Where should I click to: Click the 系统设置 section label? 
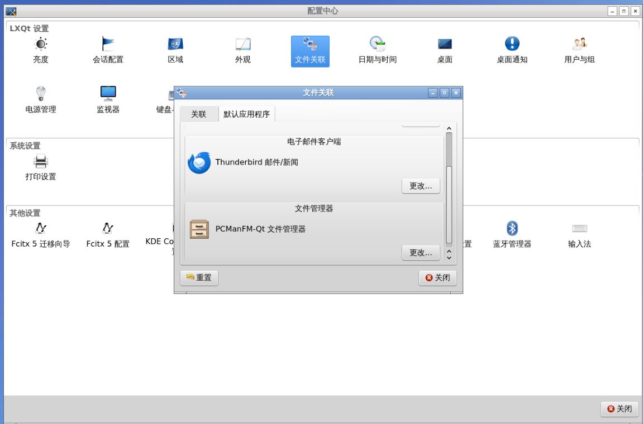(x=25, y=146)
